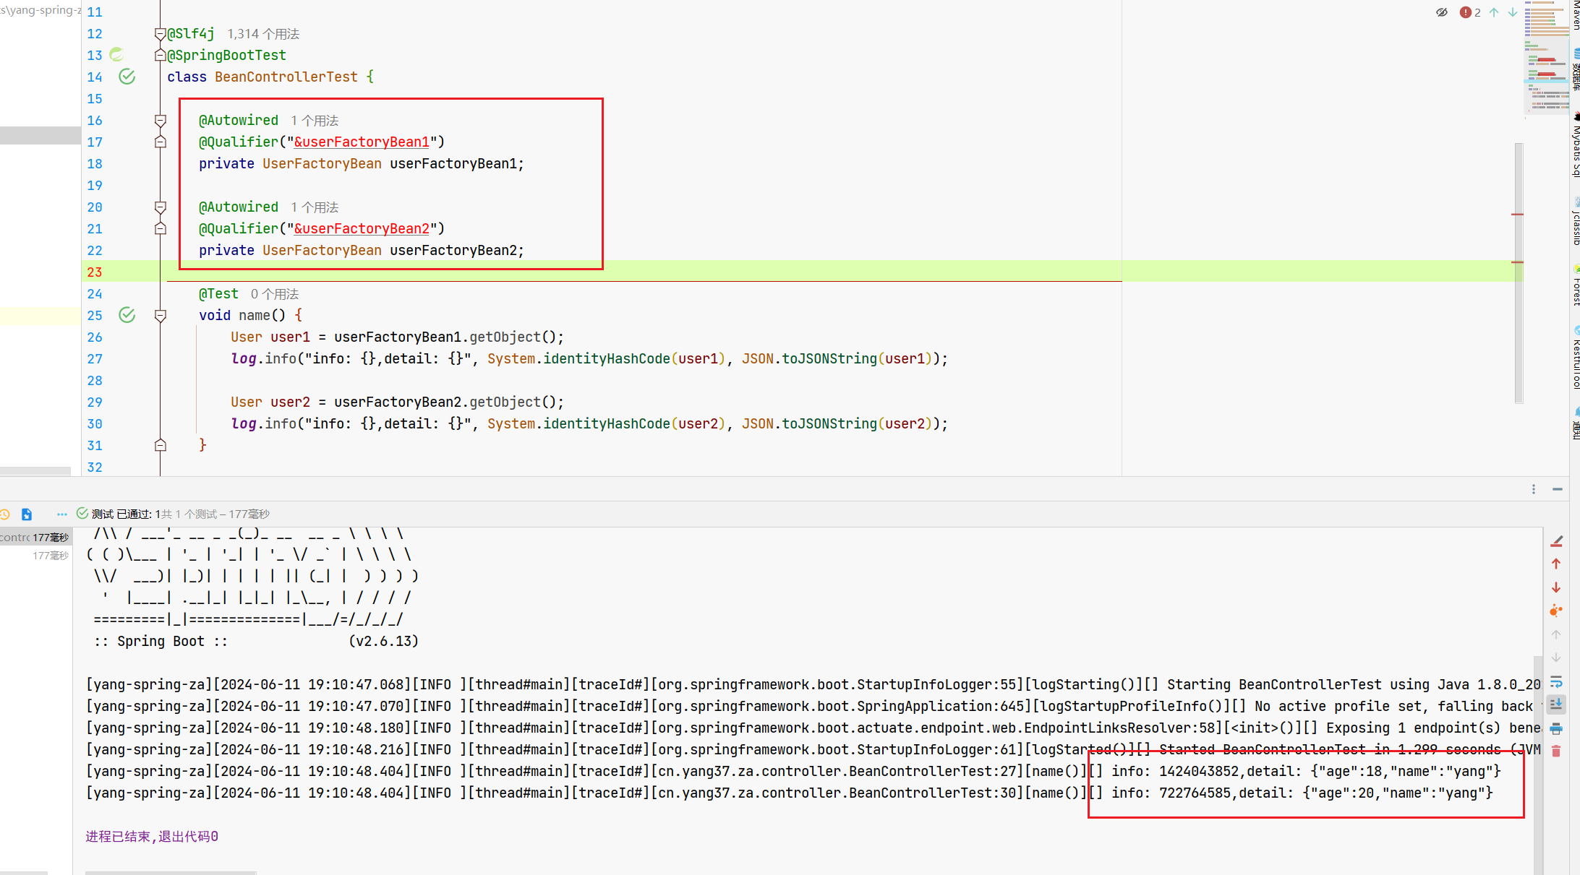1580x875 pixels.
Task: Click the '1,314 个用法' usages hint for @Slf4j
Action: (x=263, y=34)
